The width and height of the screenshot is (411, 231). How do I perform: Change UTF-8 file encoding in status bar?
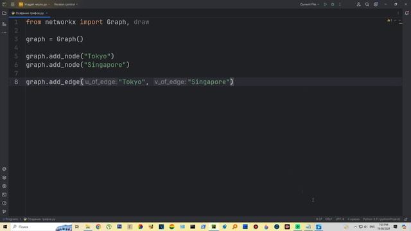pos(340,219)
